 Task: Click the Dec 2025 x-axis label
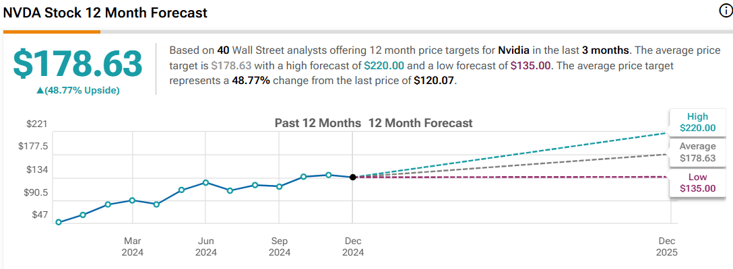pyautogui.click(x=667, y=246)
